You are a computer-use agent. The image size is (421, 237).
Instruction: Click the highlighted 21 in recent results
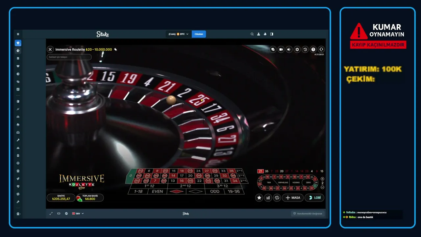click(260, 171)
